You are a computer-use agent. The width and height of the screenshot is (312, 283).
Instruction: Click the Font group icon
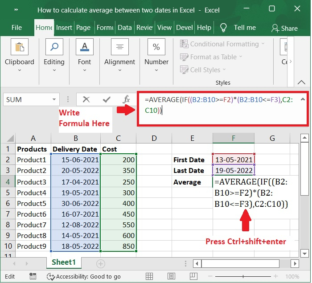[84, 48]
